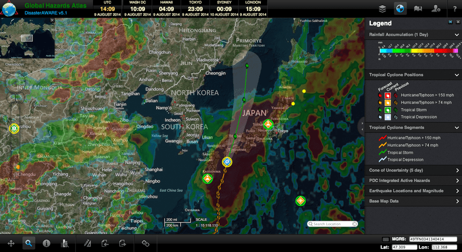Click the Legend globe icon in top bar

[400, 8]
